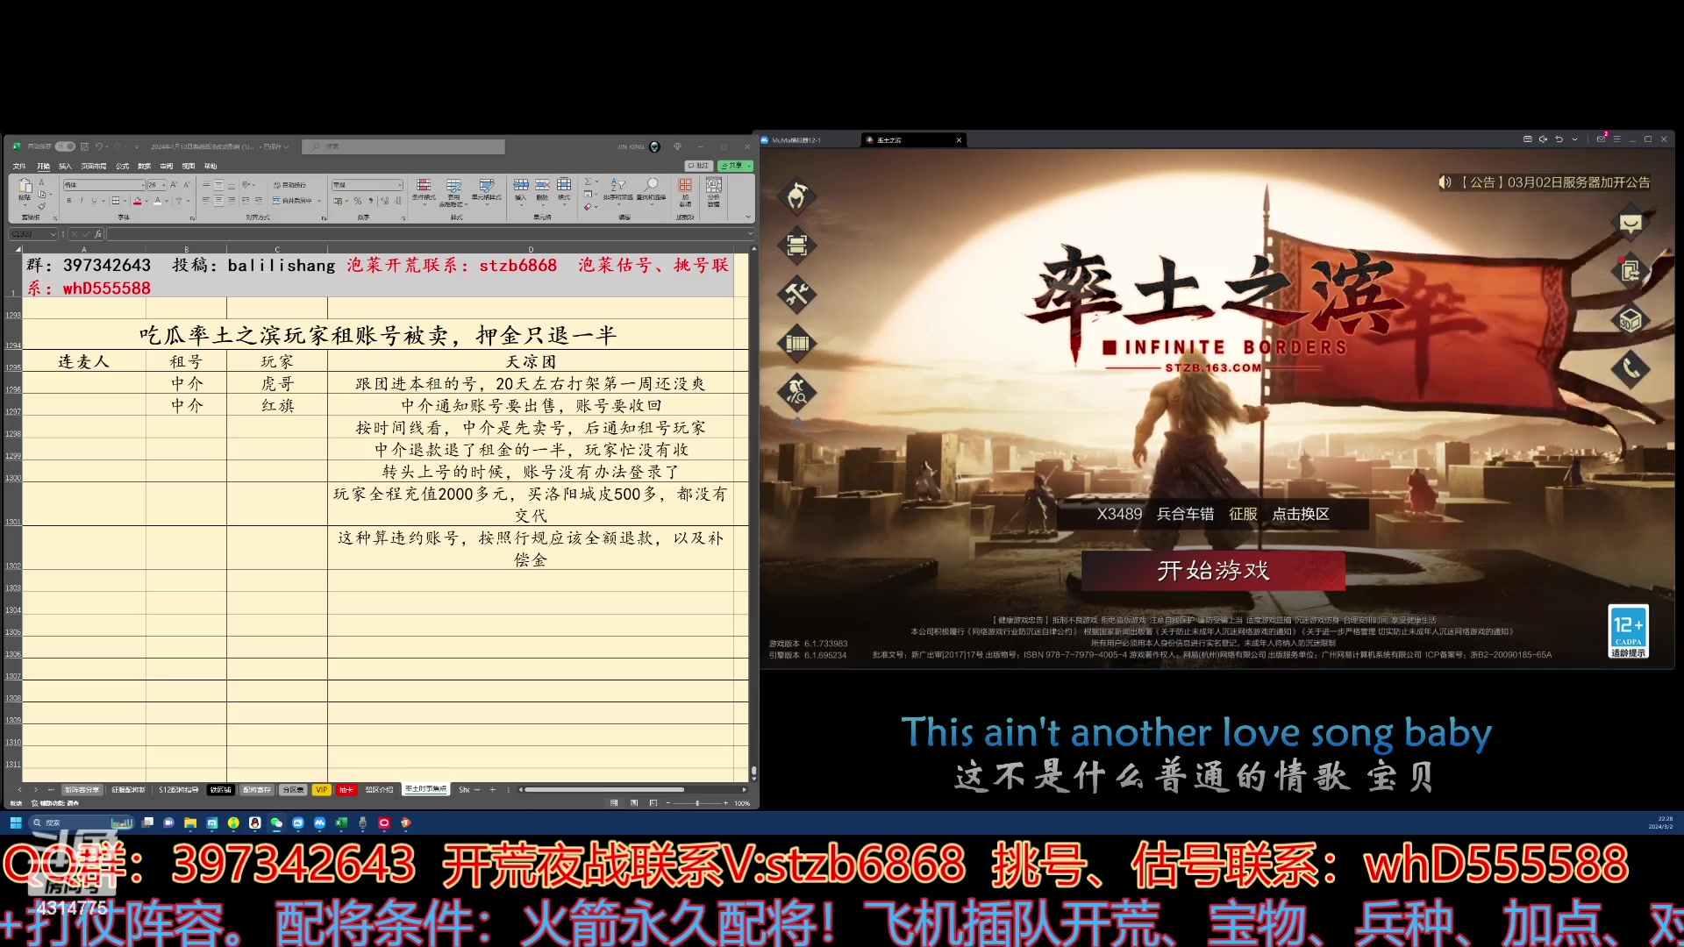Click the Format Painter brush icon
The image size is (1684, 947).
41,207
